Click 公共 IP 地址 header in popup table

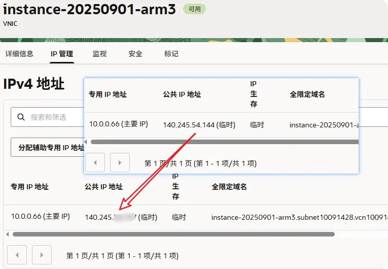(x=182, y=94)
